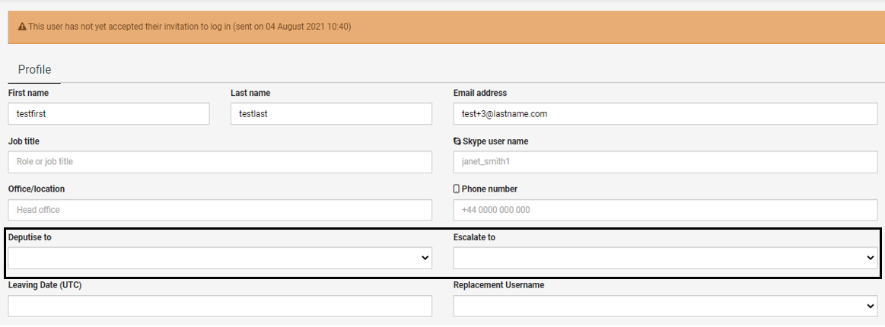
Task: Focus the Skype user name input
Action: pos(665,162)
